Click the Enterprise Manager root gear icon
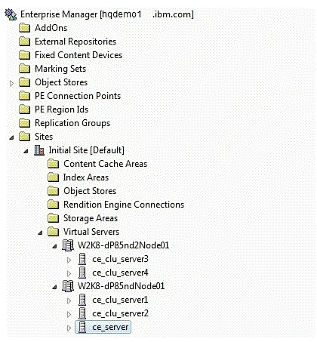This screenshot has height=342, width=317. pos(11,14)
